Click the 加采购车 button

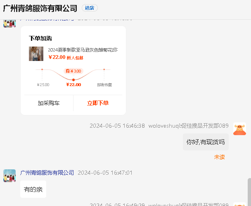[49, 103]
